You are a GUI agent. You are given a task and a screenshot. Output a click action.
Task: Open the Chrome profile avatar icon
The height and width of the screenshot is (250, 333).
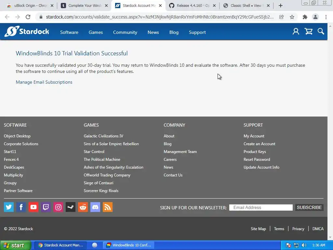[315, 17]
